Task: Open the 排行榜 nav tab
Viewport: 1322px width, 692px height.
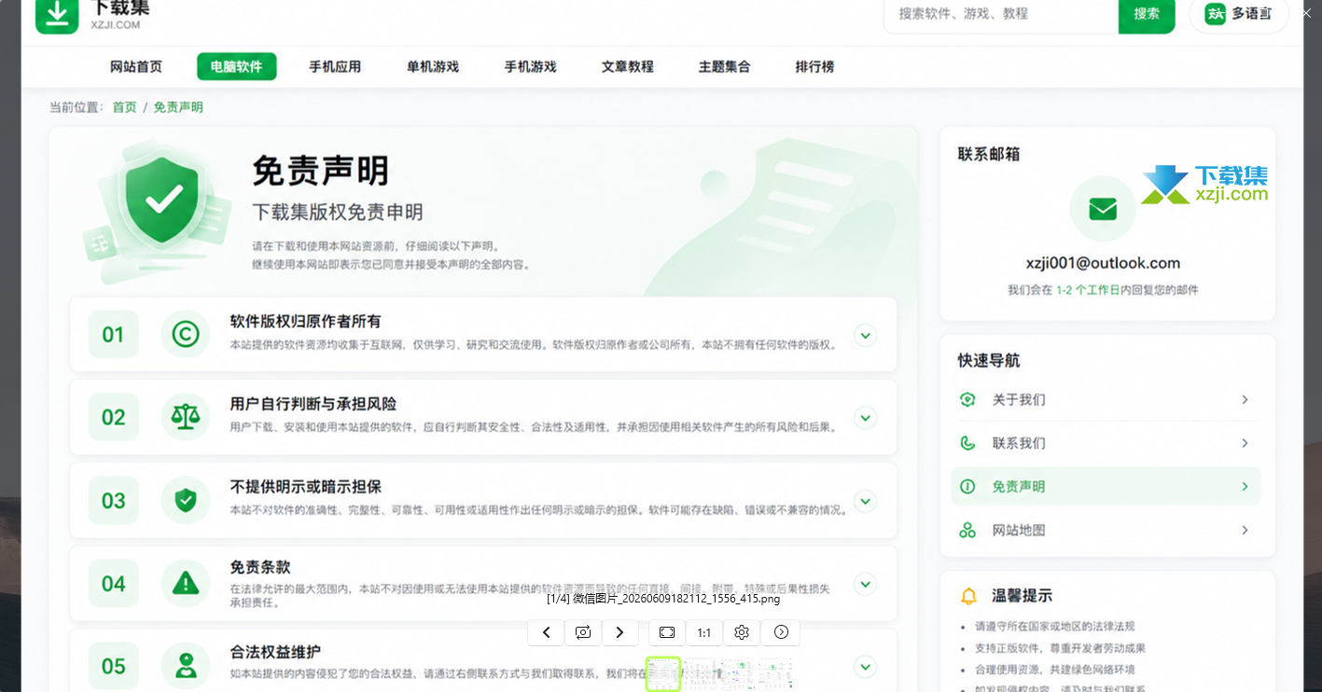Action: tap(814, 67)
